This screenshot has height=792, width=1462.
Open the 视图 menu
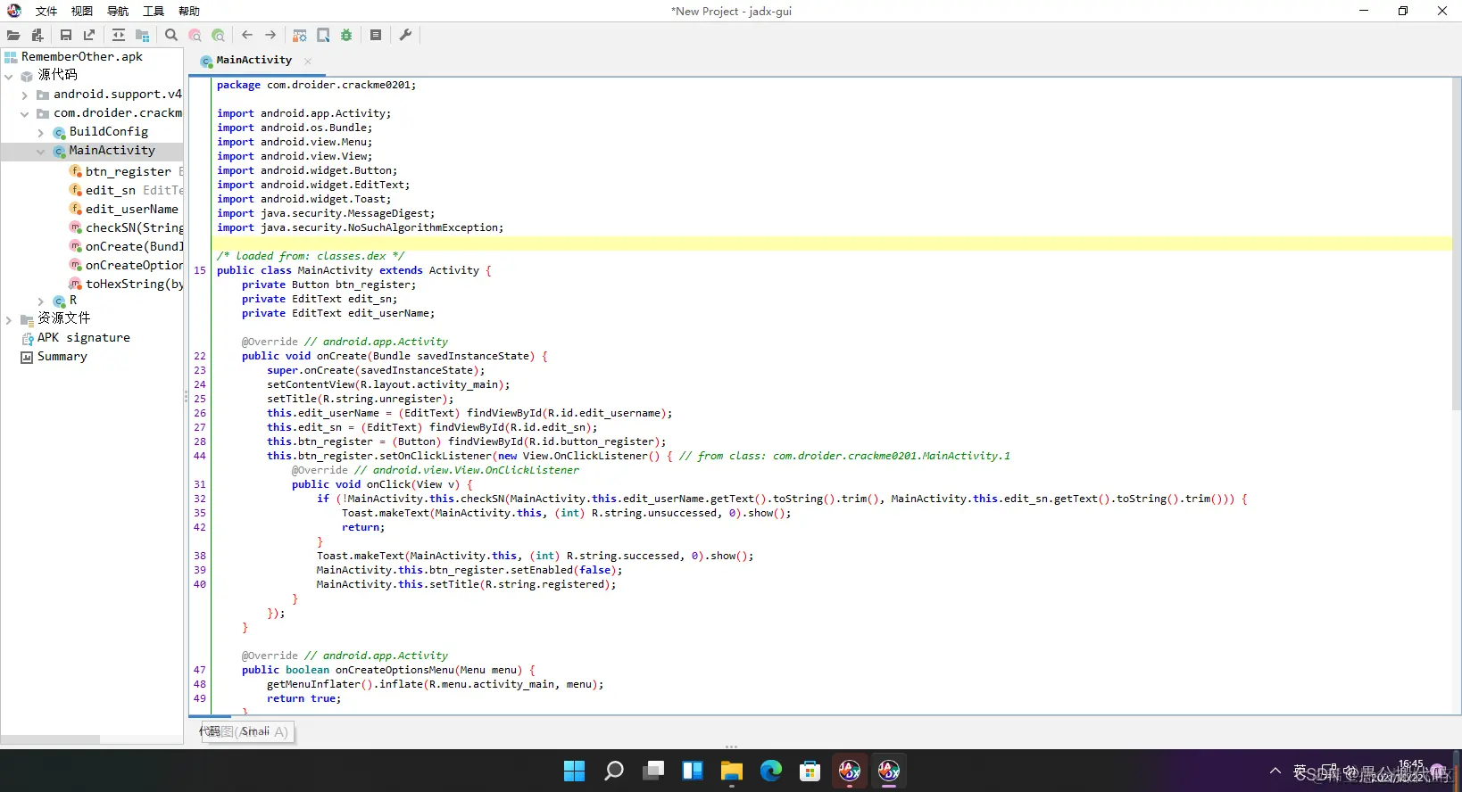(82, 11)
